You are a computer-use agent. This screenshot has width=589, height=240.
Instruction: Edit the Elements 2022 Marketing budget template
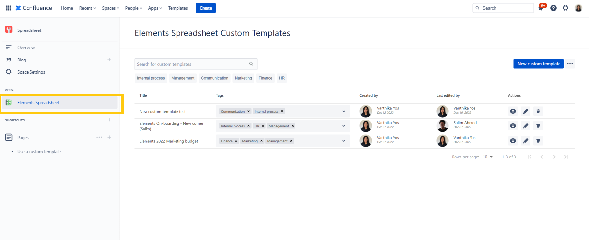[526, 141]
